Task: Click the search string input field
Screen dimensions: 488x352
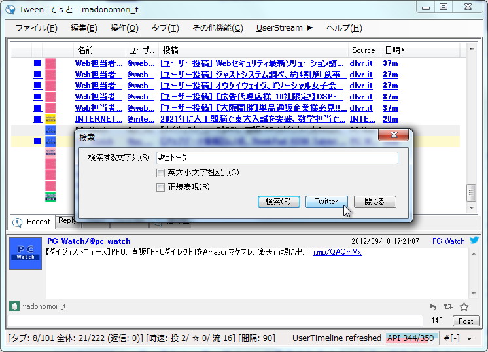Action: click(x=277, y=158)
